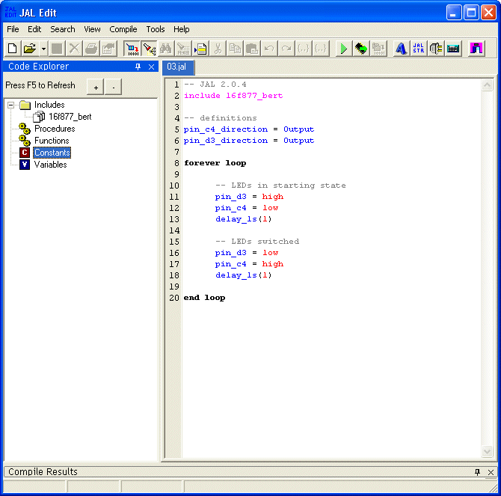Close the Code Explorer panel
This screenshot has height=496, width=501.
(x=152, y=67)
